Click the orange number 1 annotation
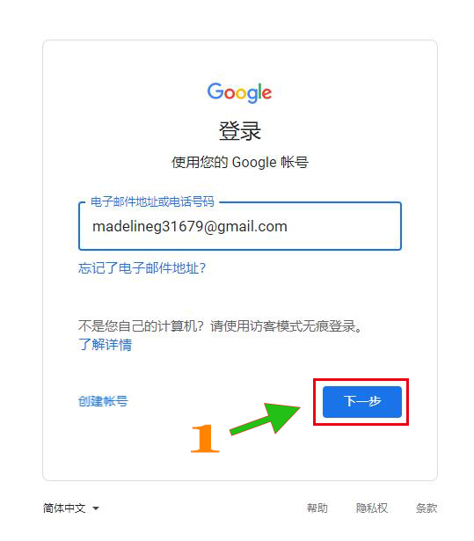 click(x=205, y=439)
